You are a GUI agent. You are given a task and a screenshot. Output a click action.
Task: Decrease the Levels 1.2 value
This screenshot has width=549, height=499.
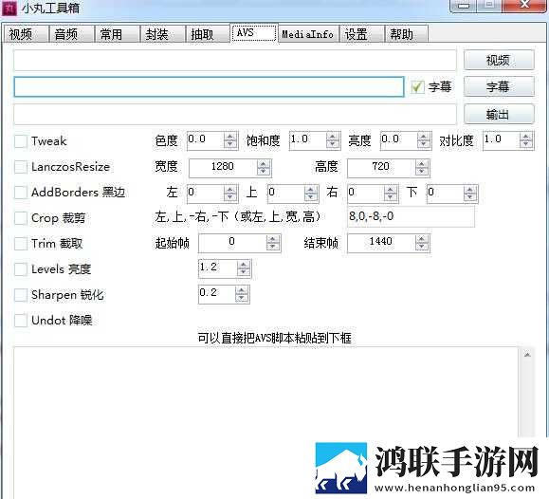tap(244, 272)
